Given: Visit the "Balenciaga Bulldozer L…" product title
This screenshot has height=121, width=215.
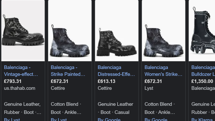Looking at the screenshot, I should pos(203,71).
